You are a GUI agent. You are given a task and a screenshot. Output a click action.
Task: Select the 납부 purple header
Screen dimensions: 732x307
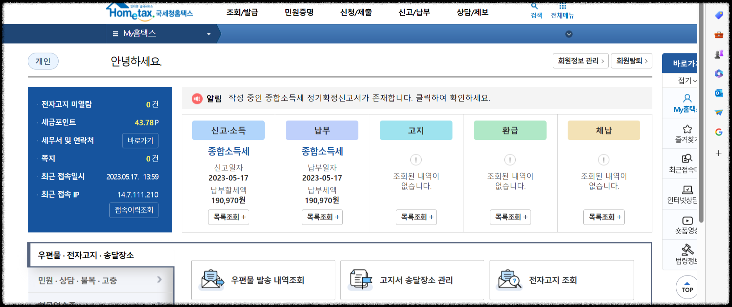[322, 131]
